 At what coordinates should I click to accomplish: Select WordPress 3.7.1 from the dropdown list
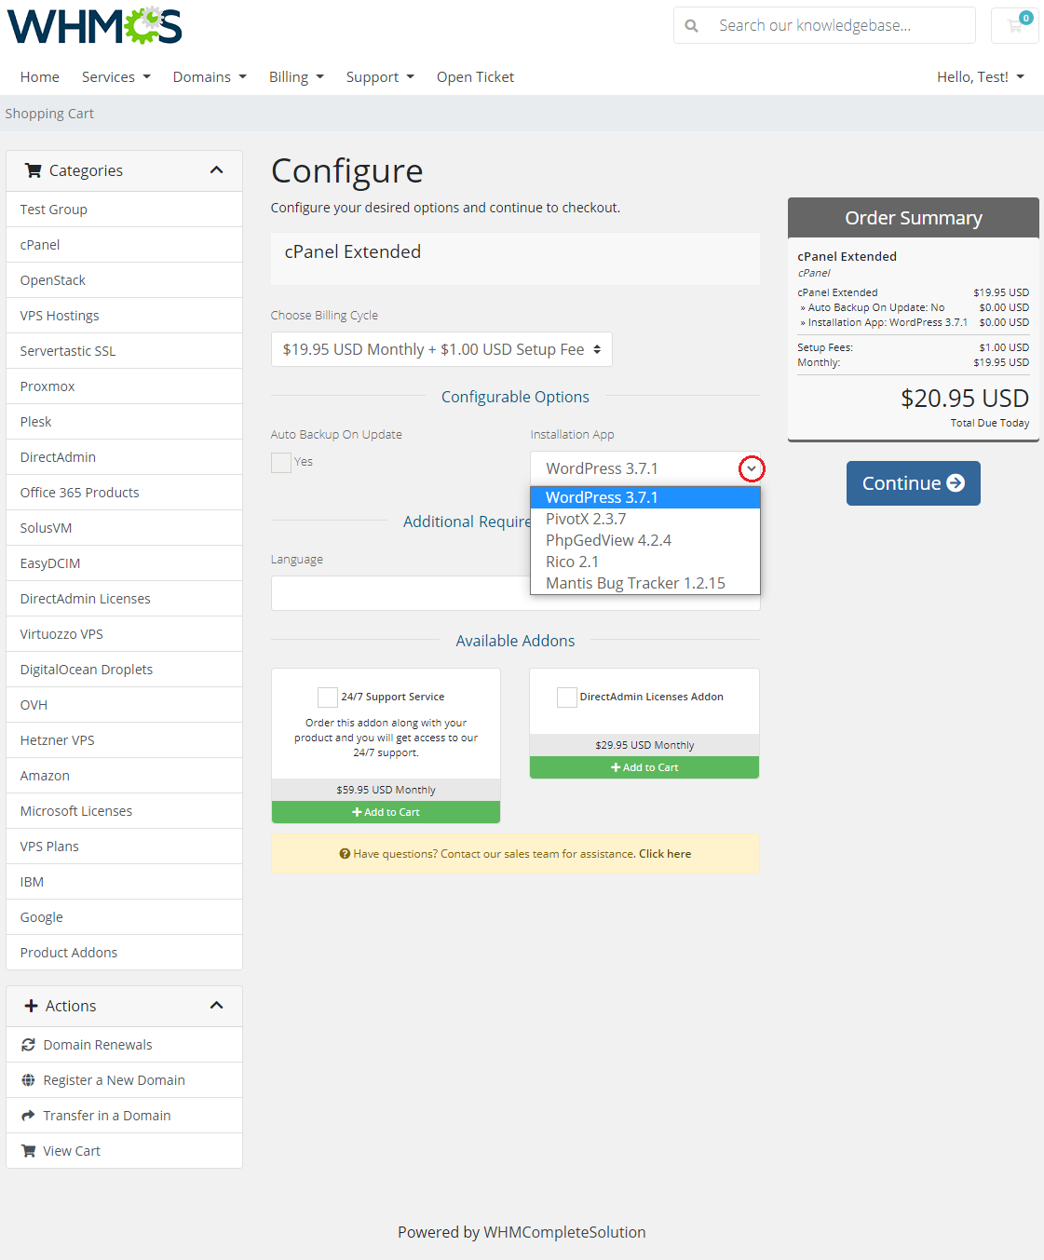[645, 497]
